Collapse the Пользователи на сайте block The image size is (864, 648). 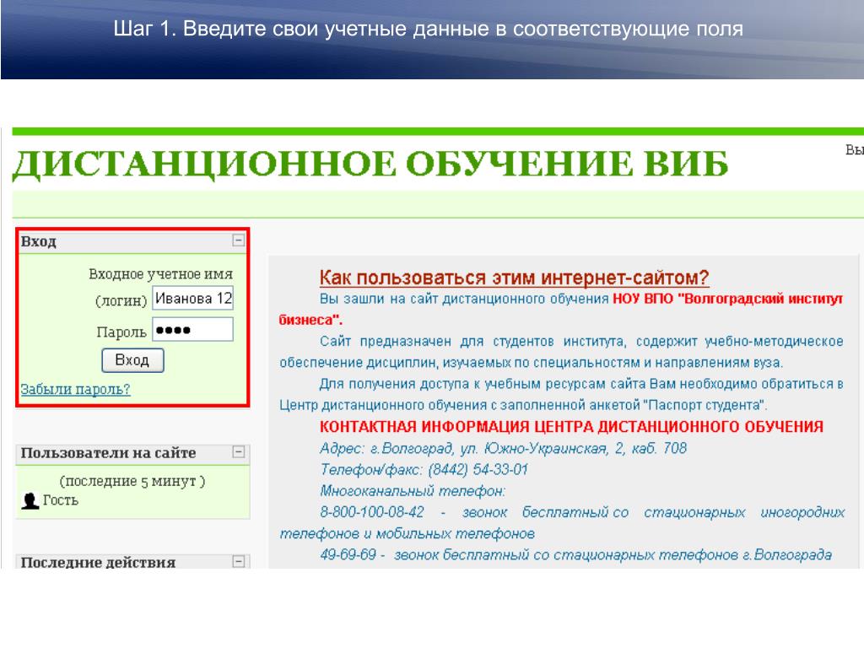click(x=239, y=452)
